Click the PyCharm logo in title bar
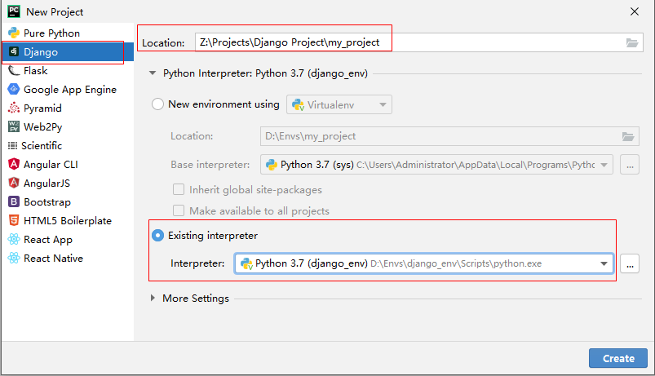The height and width of the screenshot is (376, 655). pos(14,11)
